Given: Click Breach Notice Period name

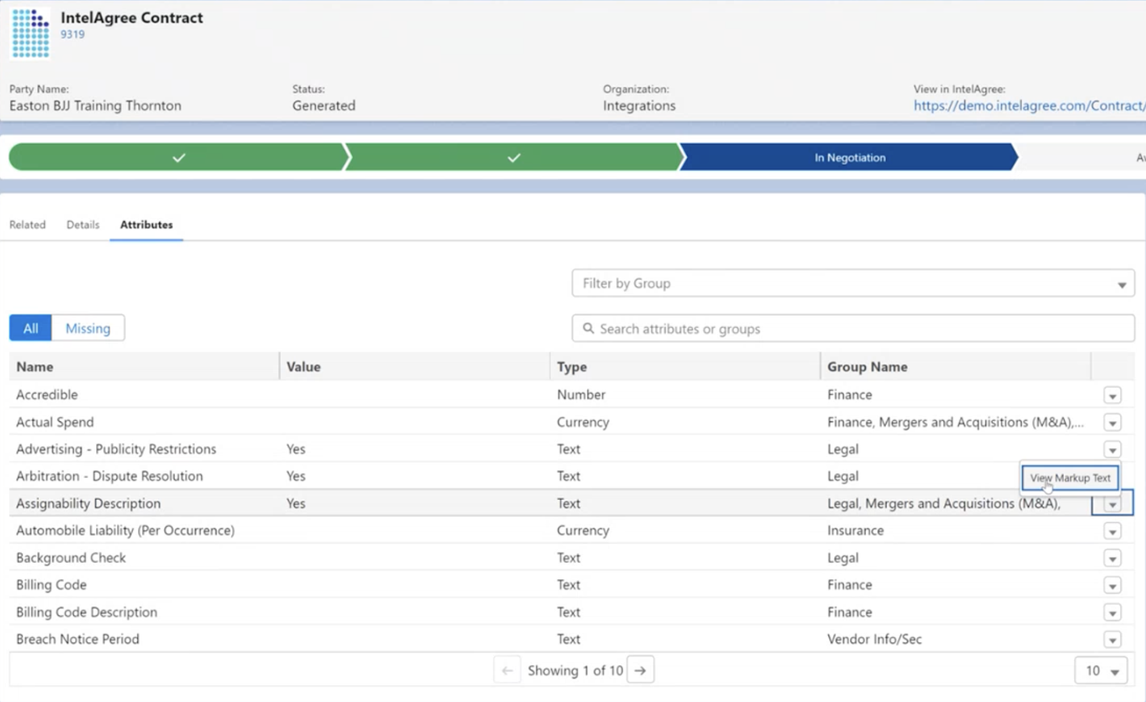Looking at the screenshot, I should point(77,639).
